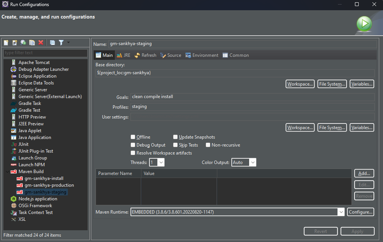This screenshot has width=383, height=242.
Task: Enable the Offline checkbox
Action: tap(133, 137)
